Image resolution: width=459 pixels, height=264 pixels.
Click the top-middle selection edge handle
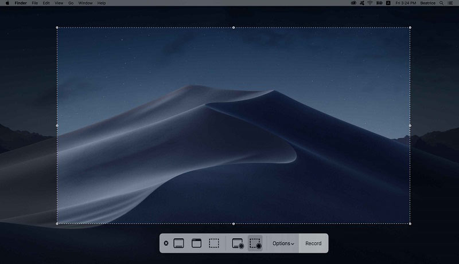(x=234, y=27)
